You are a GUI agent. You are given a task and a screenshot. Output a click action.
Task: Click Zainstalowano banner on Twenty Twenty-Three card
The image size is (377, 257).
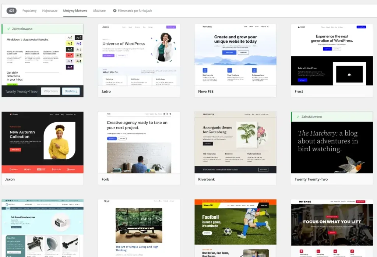click(43, 29)
